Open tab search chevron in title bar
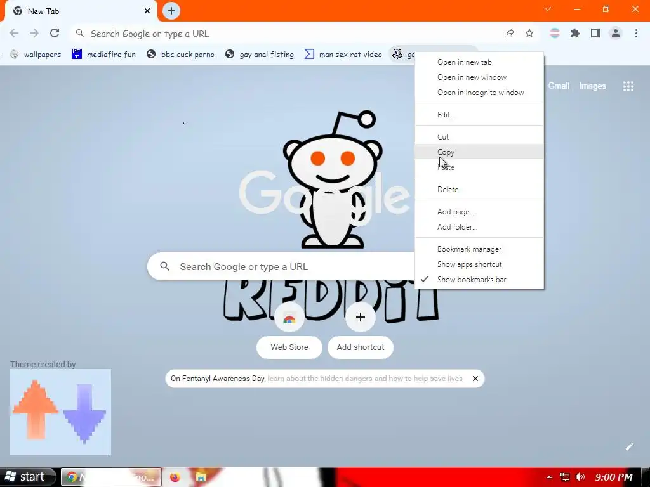Image resolution: width=650 pixels, height=487 pixels. [548, 9]
